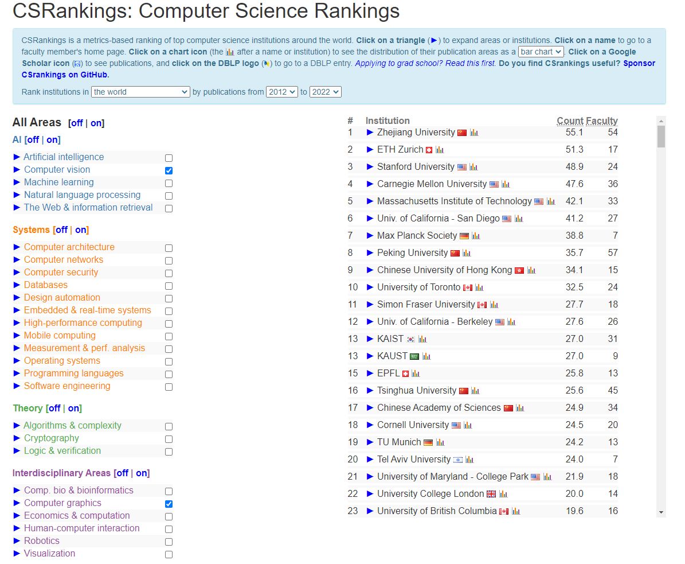Open chart icon for Massachusetts Institute of Technology

(550, 201)
